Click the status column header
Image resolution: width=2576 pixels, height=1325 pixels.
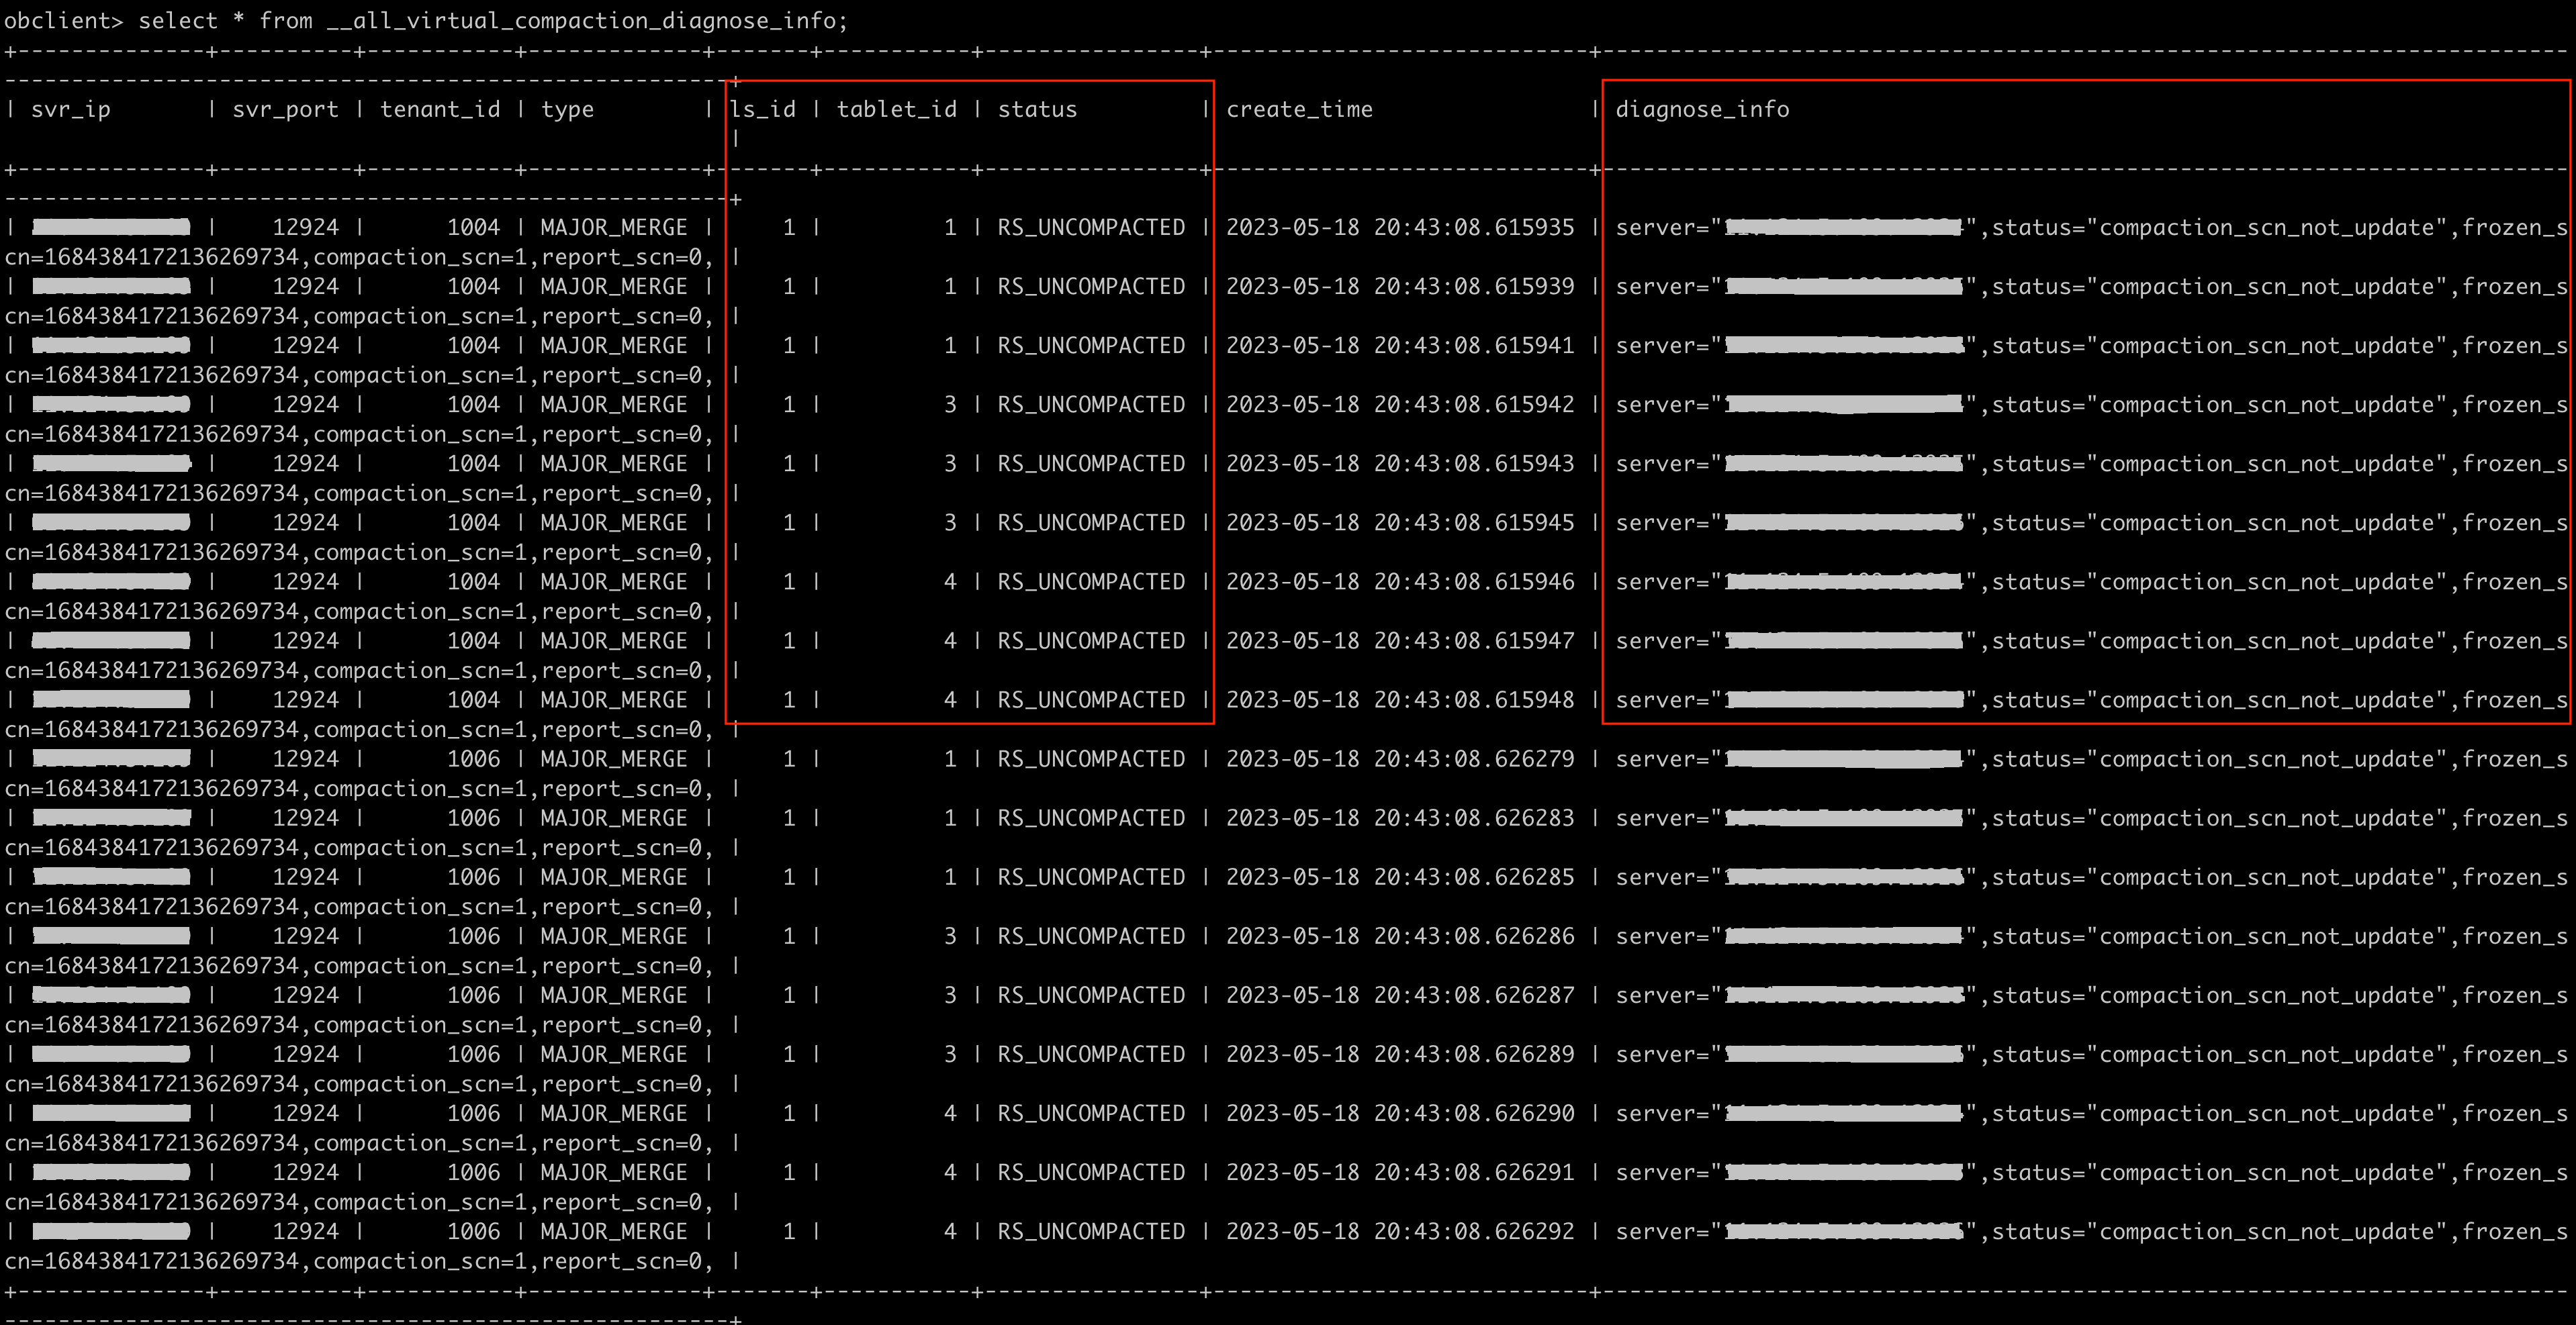[1037, 110]
